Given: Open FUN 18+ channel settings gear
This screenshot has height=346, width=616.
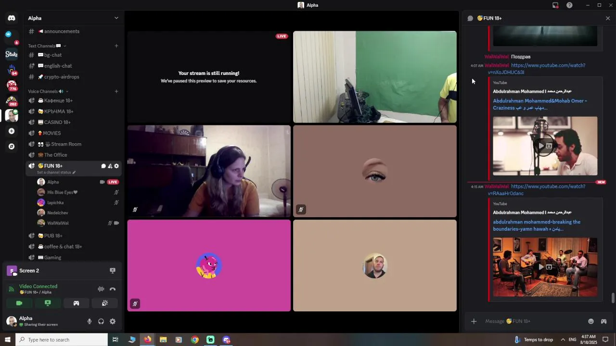Looking at the screenshot, I should tap(116, 166).
